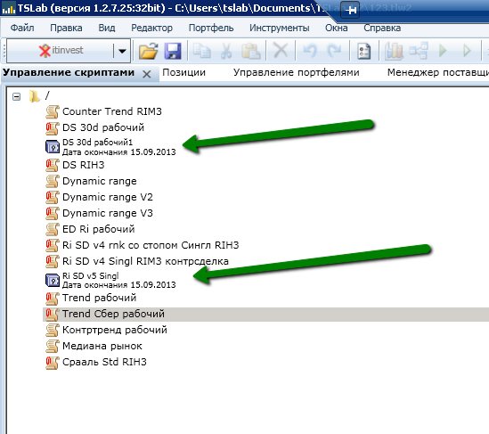489x434 pixels.
Task: Select the Контртренд рабочий script
Action: [x=115, y=330]
